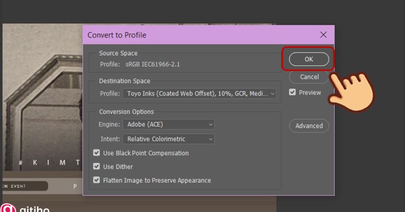405x212 pixels.
Task: Click the Source Space group heading
Action: (118, 53)
